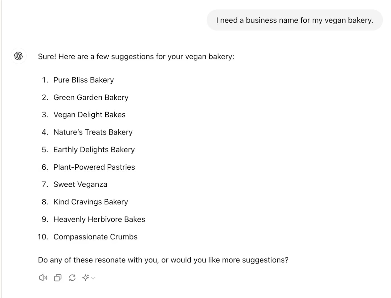Select the user message about a vegan bakery
This screenshot has height=298, width=391.
click(x=295, y=20)
